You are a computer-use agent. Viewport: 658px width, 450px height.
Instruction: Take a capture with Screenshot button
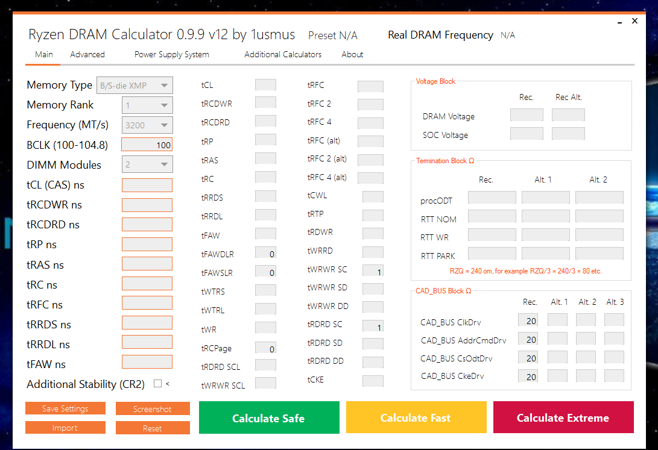153,409
